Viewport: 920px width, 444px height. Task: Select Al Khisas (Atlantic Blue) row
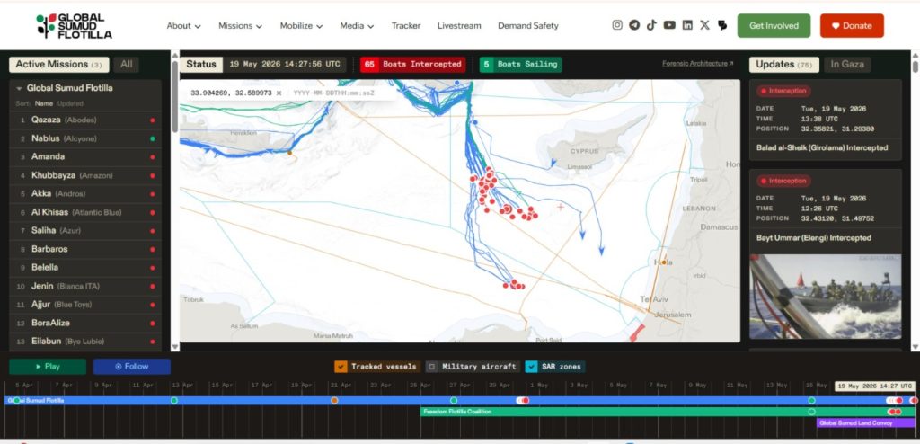85,212
